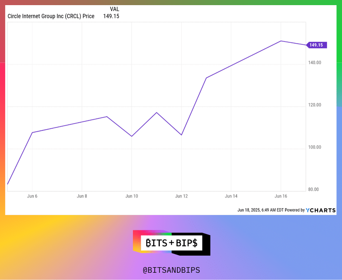Image resolution: width=342 pixels, height=280 pixels.
Task: Click the Jun 6 date label
Action: click(32, 196)
